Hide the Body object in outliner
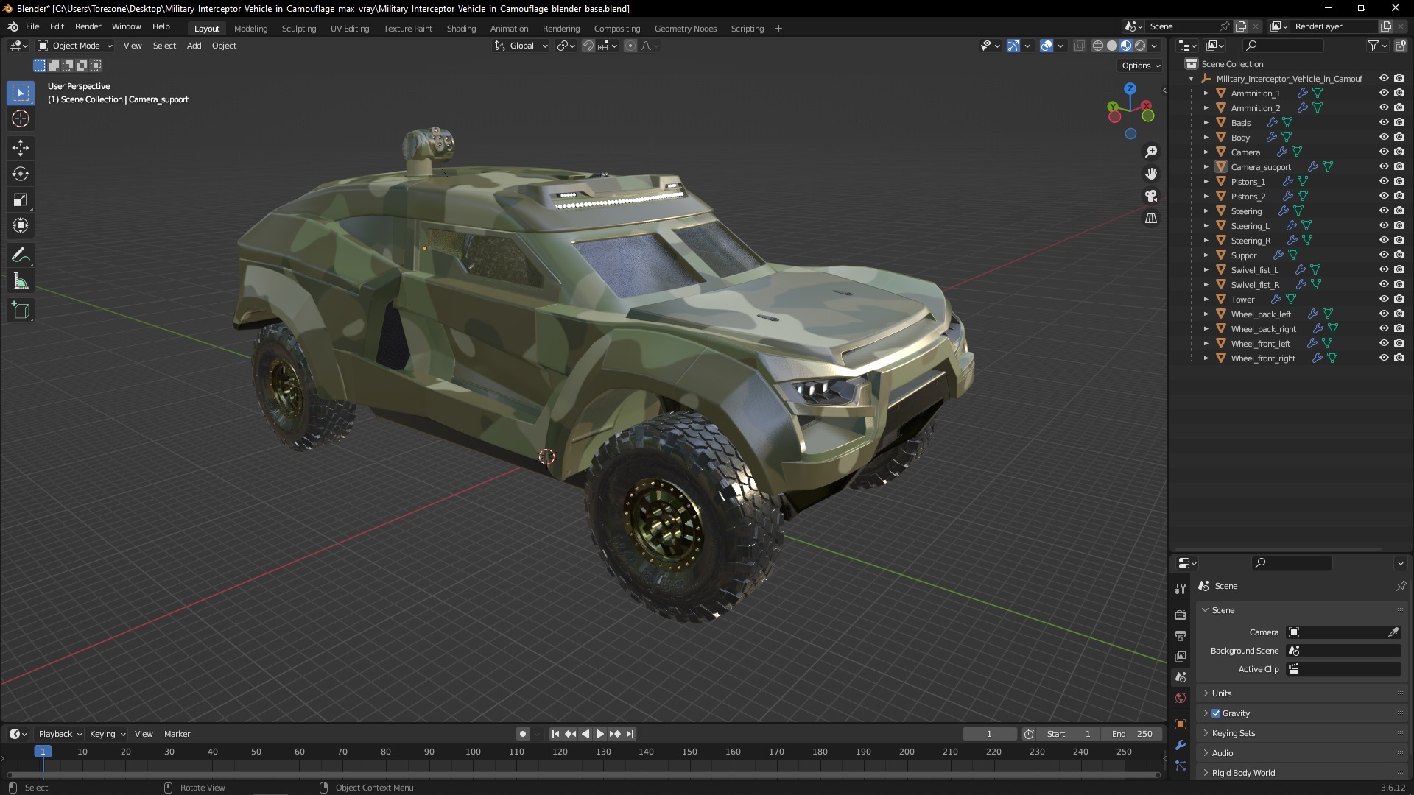This screenshot has height=795, width=1414. (x=1384, y=137)
